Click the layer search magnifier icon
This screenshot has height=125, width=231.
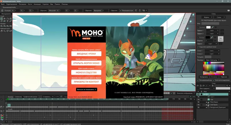tap(213, 85)
